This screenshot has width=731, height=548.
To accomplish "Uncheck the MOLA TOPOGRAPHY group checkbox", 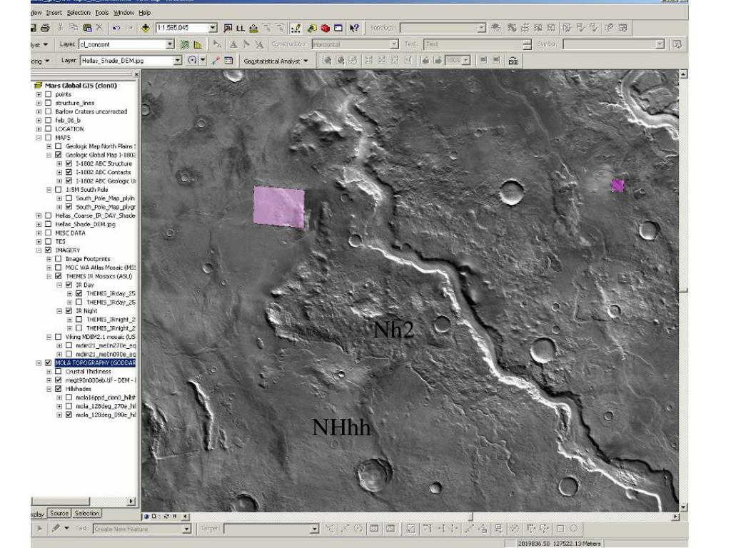I will pos(48,362).
